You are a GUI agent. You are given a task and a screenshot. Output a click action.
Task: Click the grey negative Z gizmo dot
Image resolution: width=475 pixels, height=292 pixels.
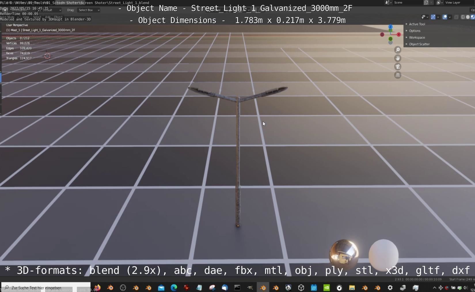[x=390, y=43]
